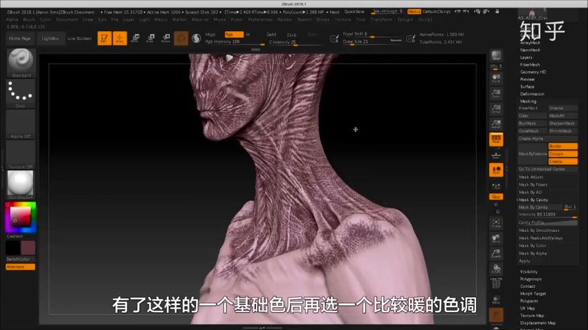The height and width of the screenshot is (330, 588).
Task: Expand the Polypaint subpalette
Action: point(529,301)
